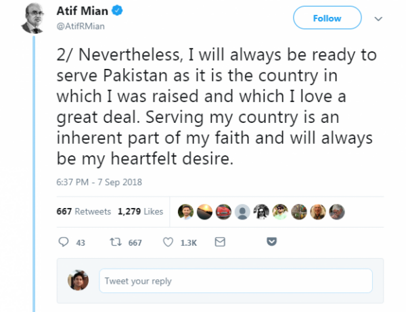Click the 6:37 PM - 7 Sep 2018 timestamp

click(x=94, y=182)
